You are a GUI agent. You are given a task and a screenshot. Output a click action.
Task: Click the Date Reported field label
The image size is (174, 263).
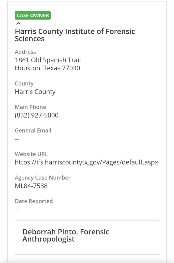tap(34, 201)
